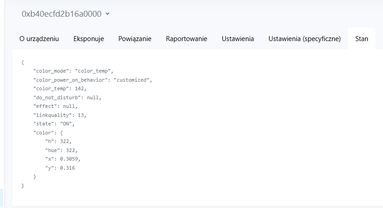Open the Powiązanie tab
The width and height of the screenshot is (383, 208).
coord(135,39)
